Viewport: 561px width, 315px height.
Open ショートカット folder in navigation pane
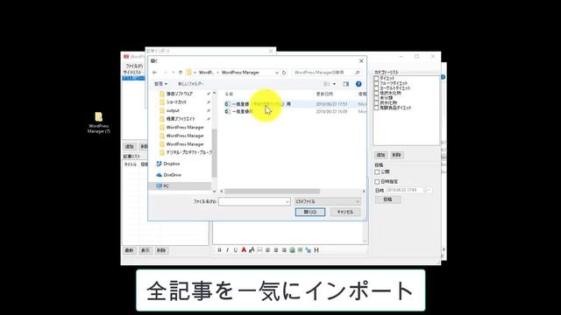point(176,101)
